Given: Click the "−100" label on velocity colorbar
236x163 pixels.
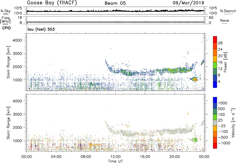Looking at the screenshot, I should coord(223,132).
